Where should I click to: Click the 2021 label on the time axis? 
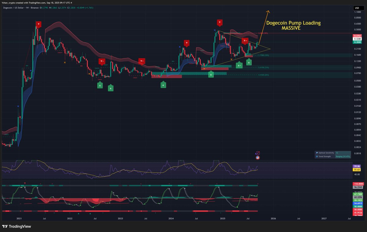click(x=19, y=218)
